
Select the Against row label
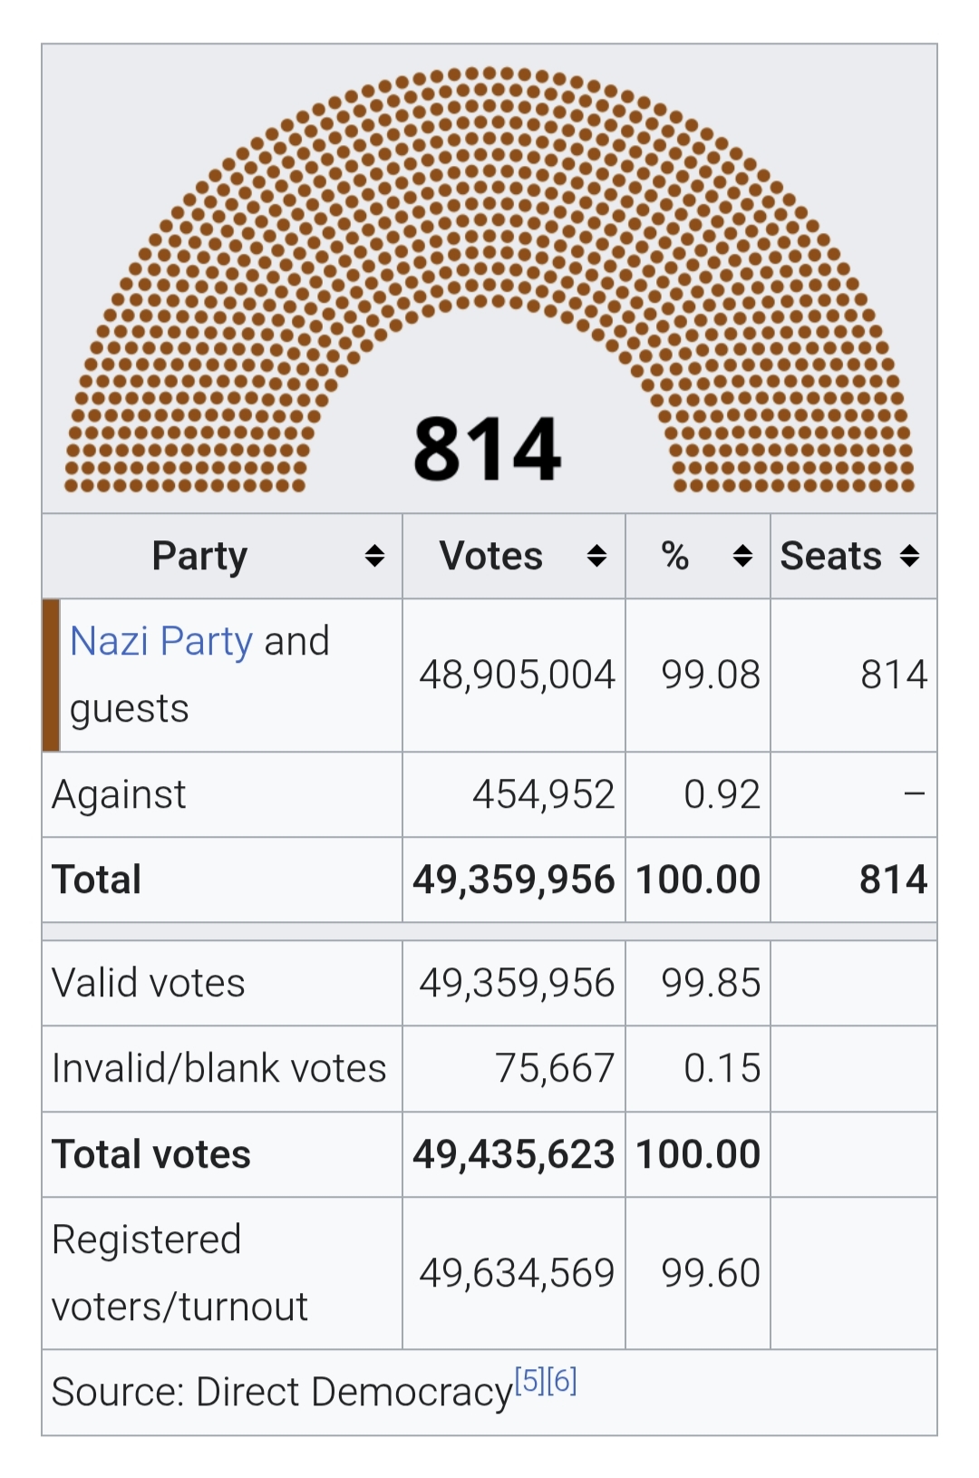tap(119, 794)
